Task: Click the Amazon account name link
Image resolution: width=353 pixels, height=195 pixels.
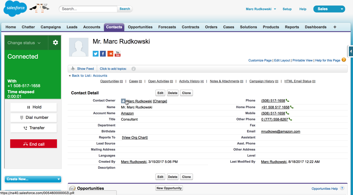Action: tap(127, 113)
